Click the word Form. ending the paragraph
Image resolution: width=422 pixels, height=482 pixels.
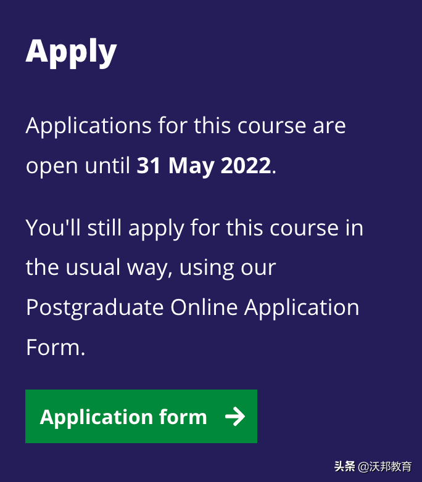coord(56,347)
